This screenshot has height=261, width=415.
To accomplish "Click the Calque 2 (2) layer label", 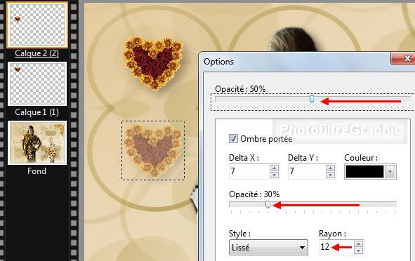I will (37, 53).
